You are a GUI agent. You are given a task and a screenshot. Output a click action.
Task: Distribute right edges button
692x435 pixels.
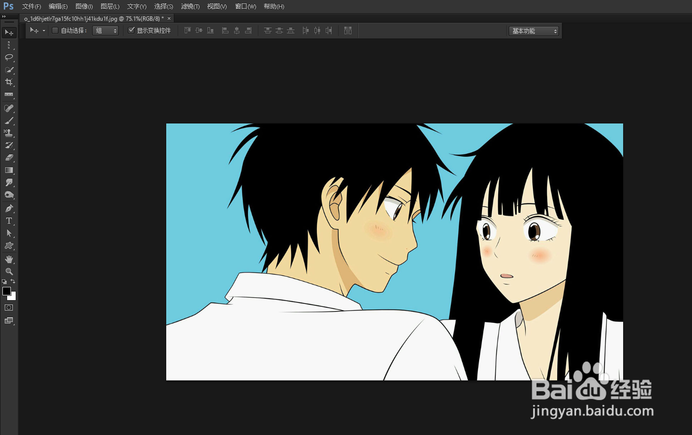point(328,30)
